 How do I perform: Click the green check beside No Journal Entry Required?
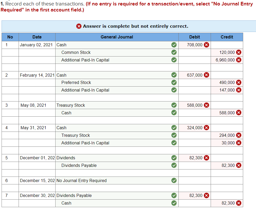click(174, 180)
